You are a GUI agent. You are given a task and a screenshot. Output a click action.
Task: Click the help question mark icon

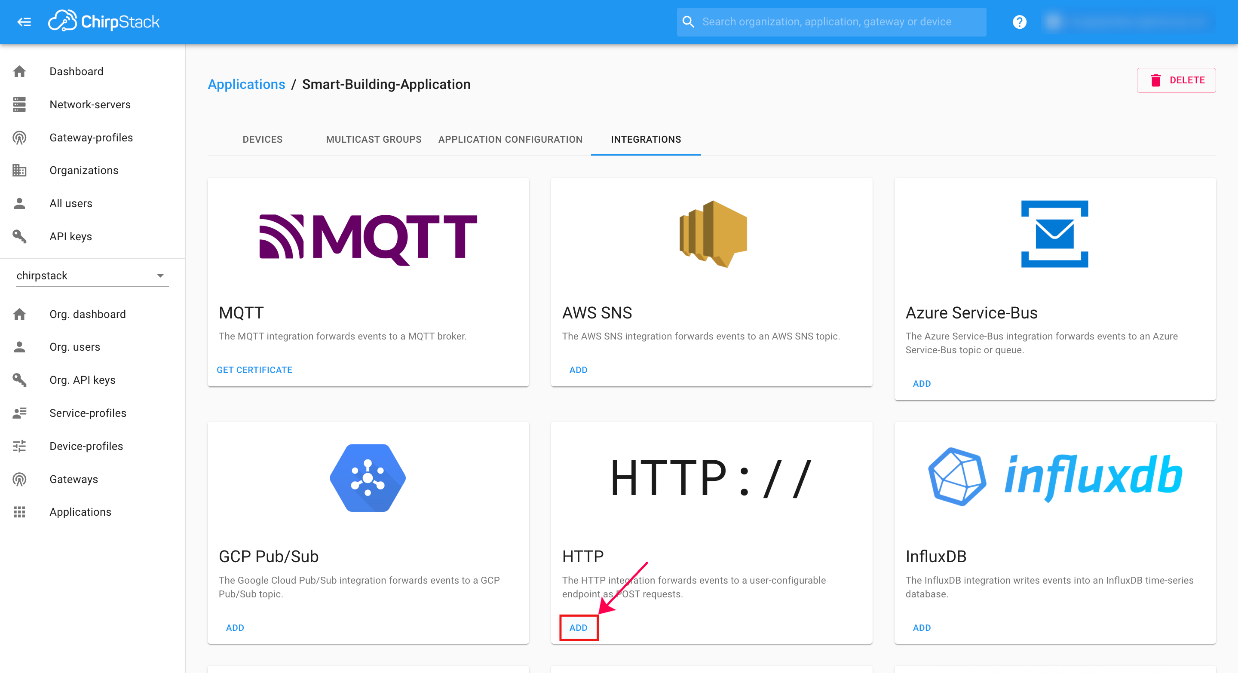point(1019,21)
